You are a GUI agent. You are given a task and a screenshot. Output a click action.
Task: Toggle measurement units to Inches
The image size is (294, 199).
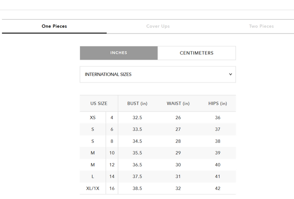click(x=118, y=53)
